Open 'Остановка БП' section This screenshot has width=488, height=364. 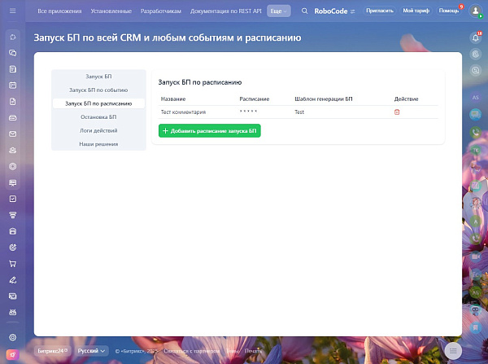[98, 117]
